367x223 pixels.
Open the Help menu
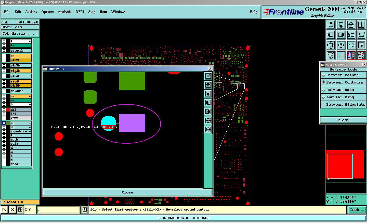[254, 12]
